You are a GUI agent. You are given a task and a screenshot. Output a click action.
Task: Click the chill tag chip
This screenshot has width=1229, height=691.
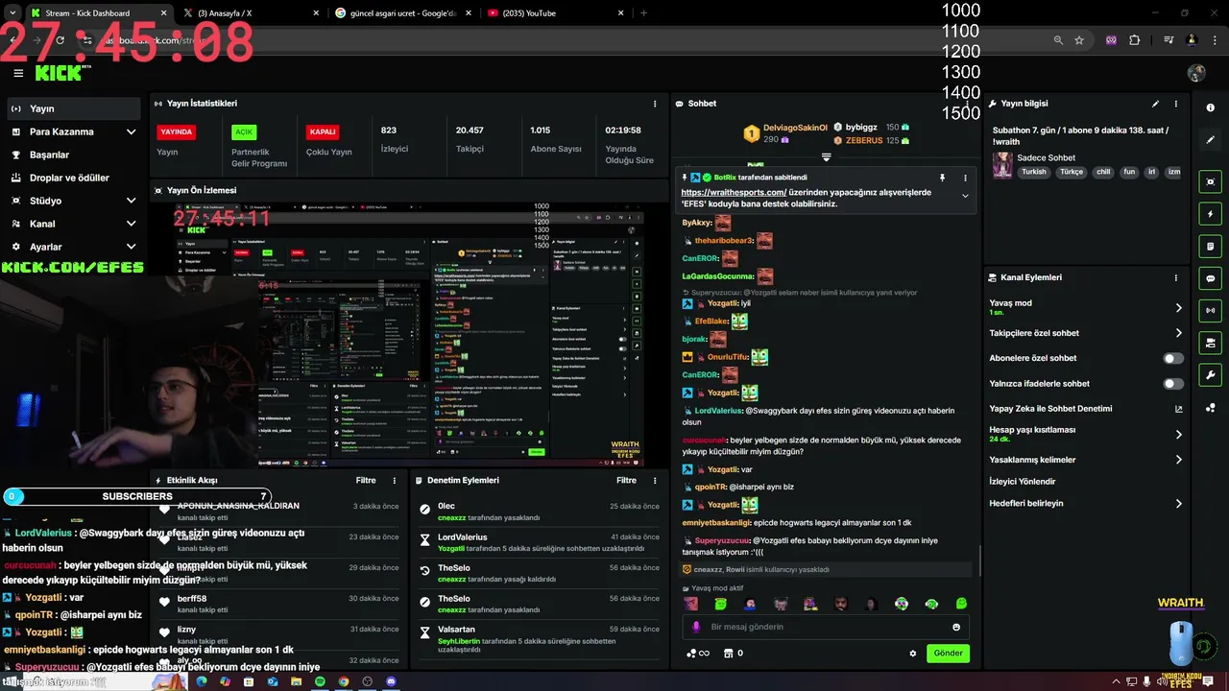1103,173
